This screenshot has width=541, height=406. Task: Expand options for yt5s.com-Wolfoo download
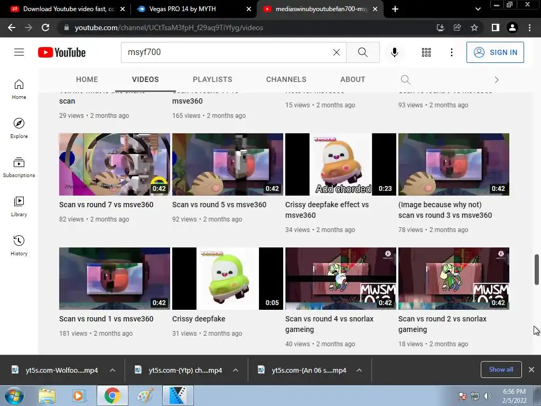pos(113,370)
